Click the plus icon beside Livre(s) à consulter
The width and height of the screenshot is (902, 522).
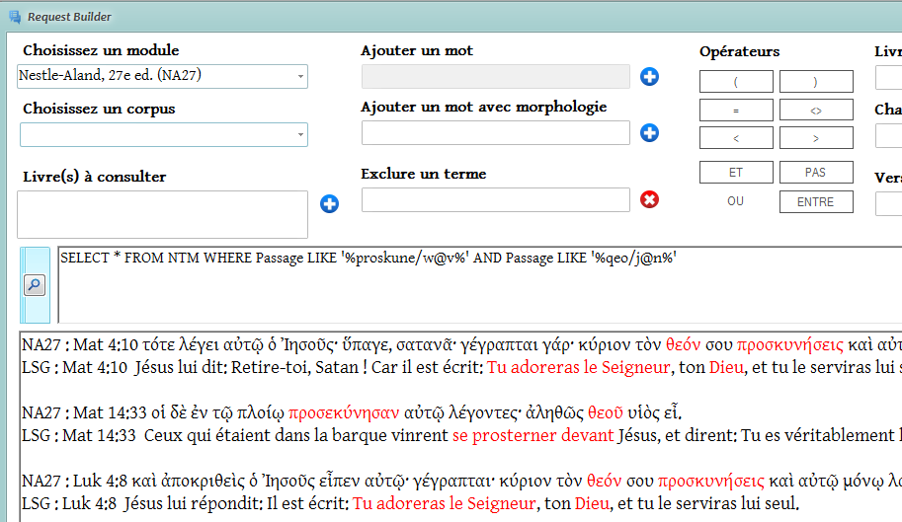[330, 204]
